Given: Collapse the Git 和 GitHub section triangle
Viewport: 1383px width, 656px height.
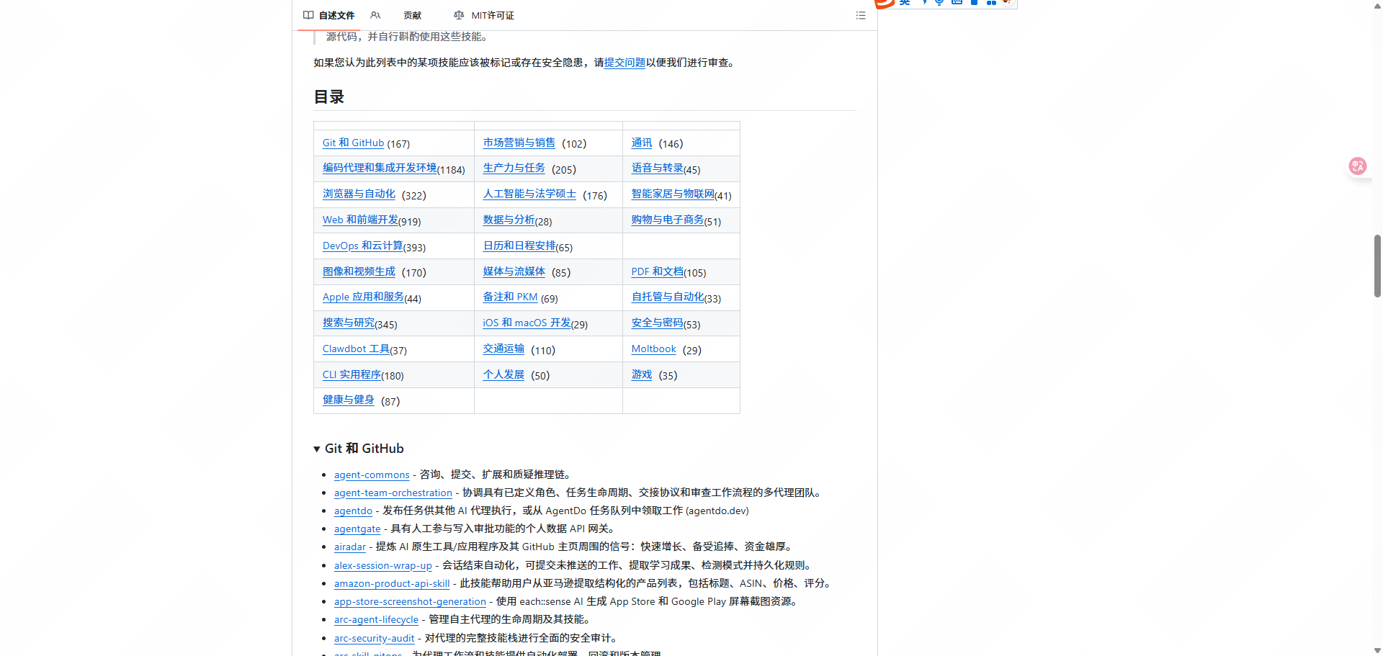Looking at the screenshot, I should coord(316,448).
